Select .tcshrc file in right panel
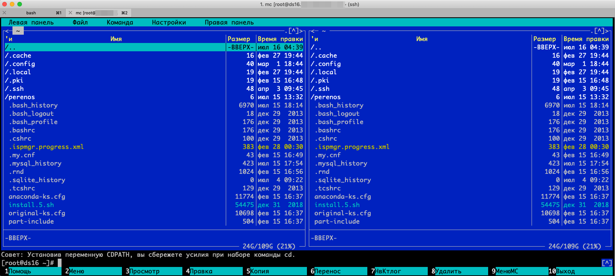This screenshot has width=615, height=276. (460, 188)
